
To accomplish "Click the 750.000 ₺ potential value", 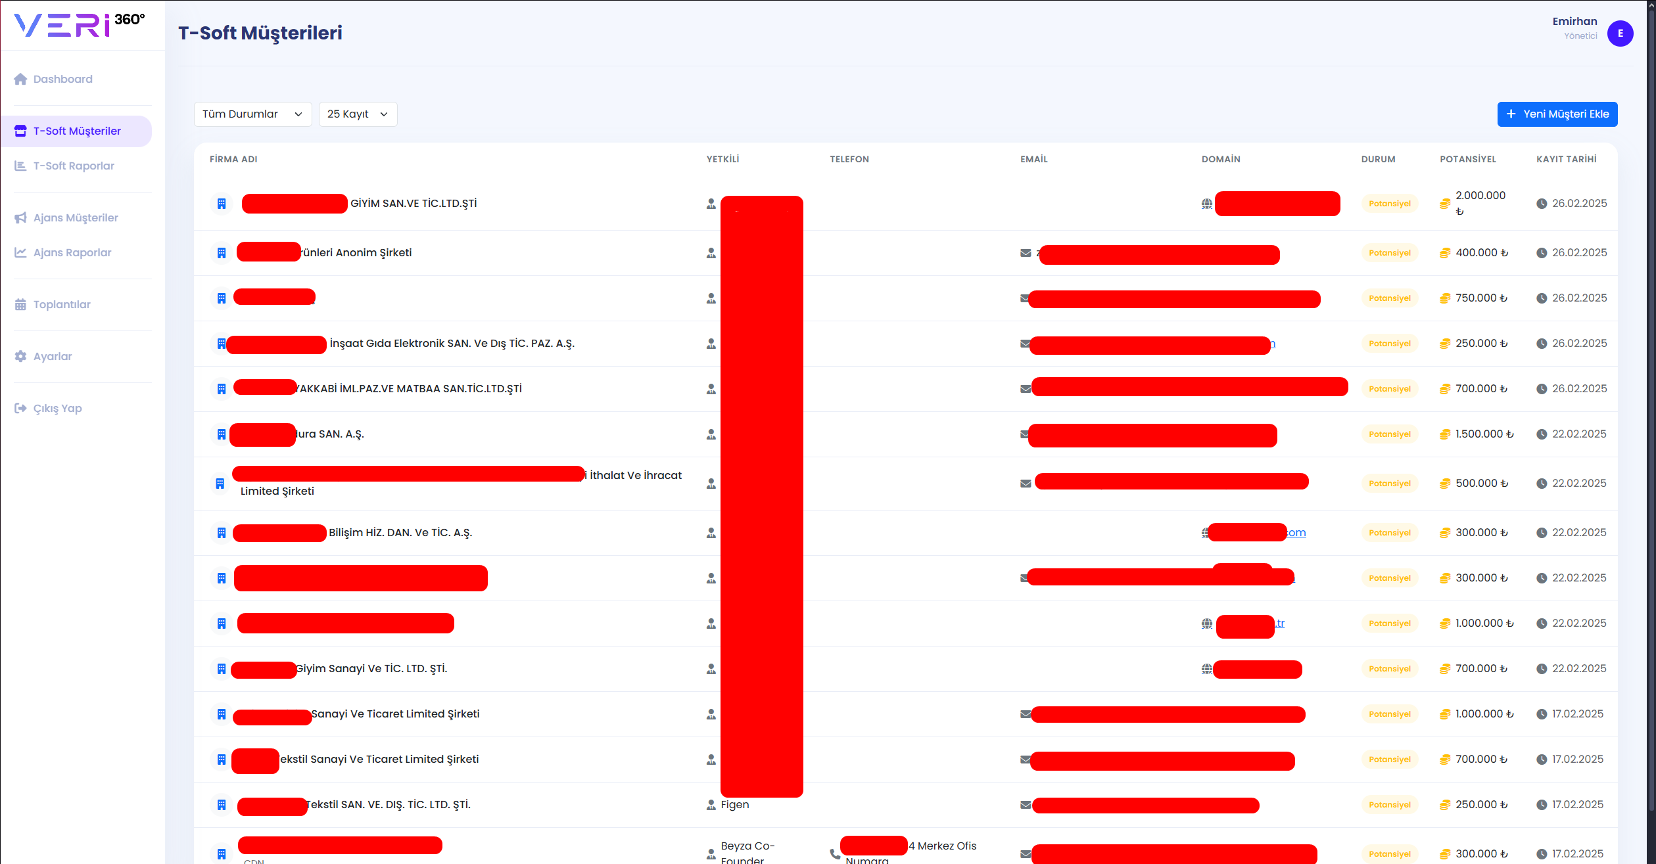I will coord(1482,298).
